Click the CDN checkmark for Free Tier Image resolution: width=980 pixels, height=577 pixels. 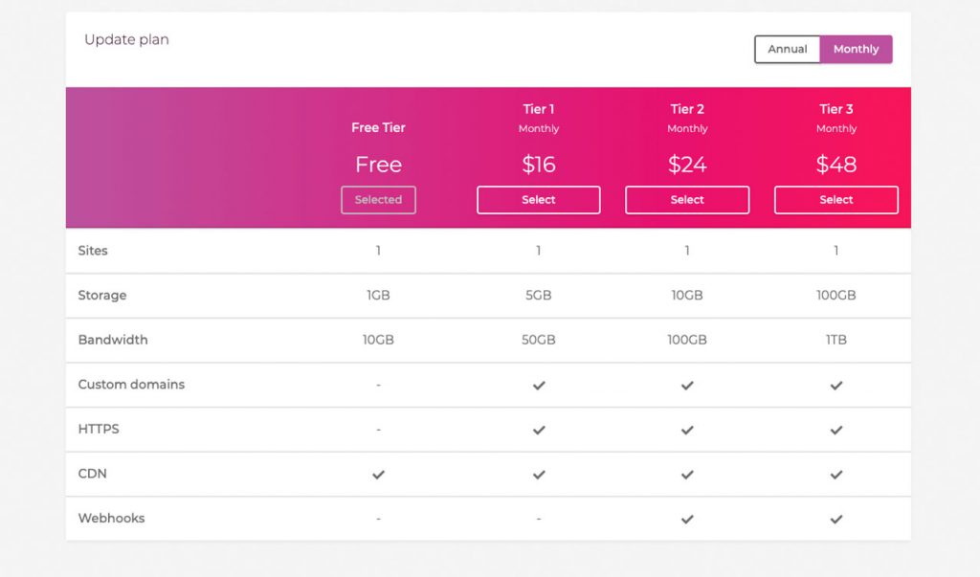tap(378, 475)
